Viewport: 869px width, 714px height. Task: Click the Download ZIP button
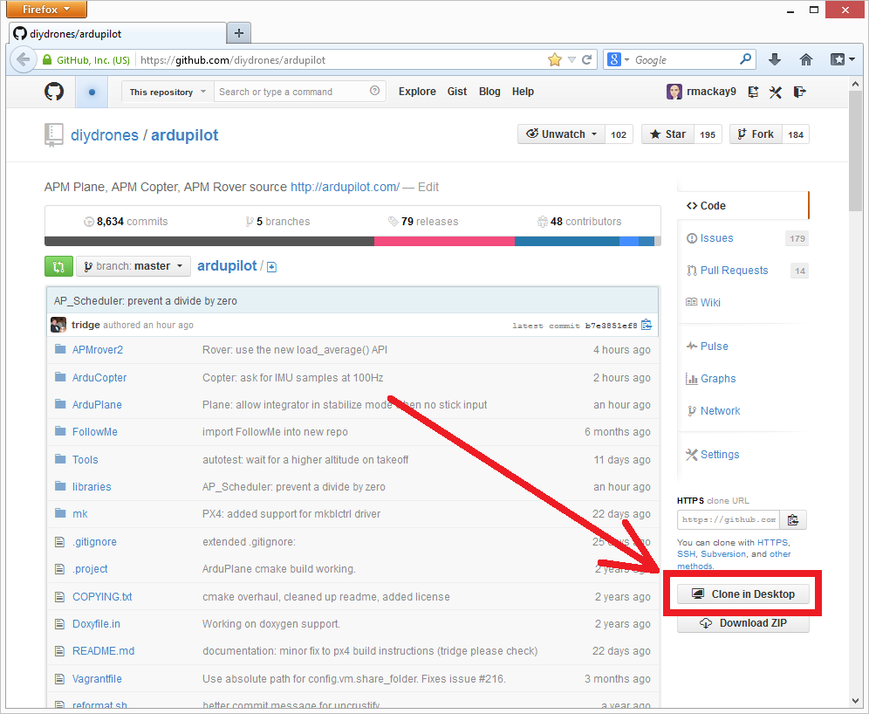[743, 623]
